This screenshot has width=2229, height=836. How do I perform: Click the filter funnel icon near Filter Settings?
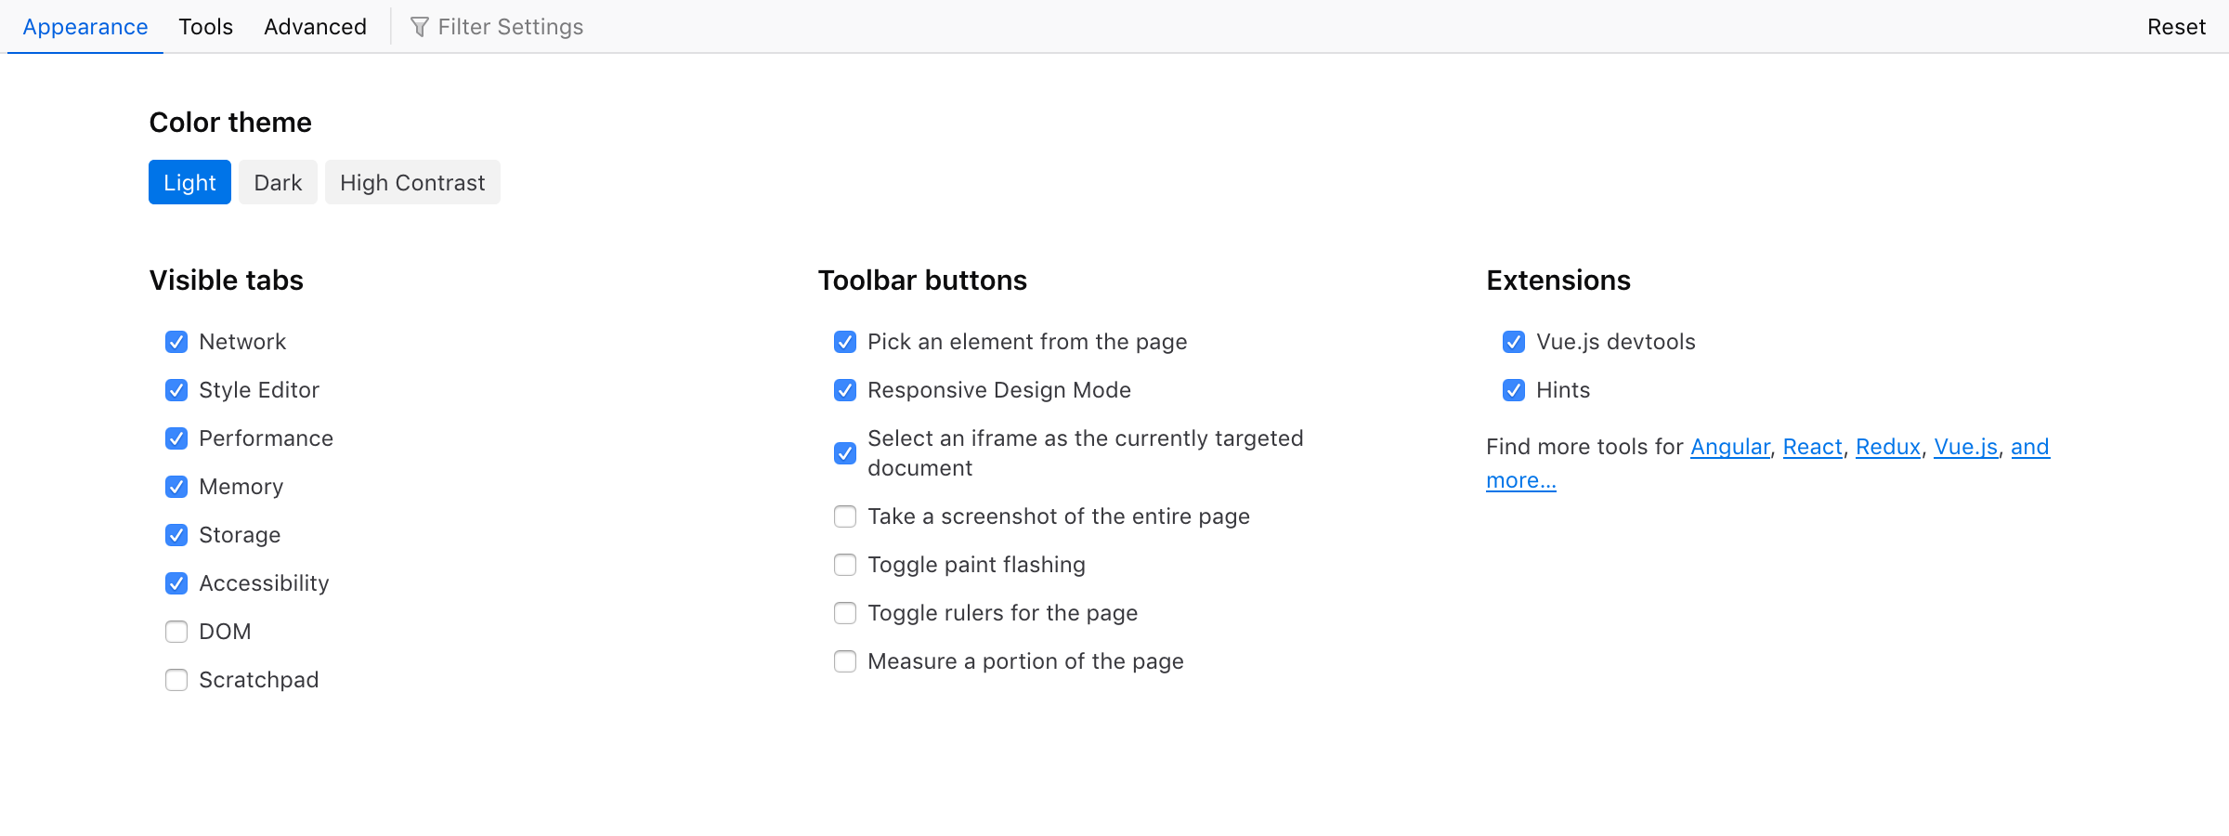click(x=422, y=26)
